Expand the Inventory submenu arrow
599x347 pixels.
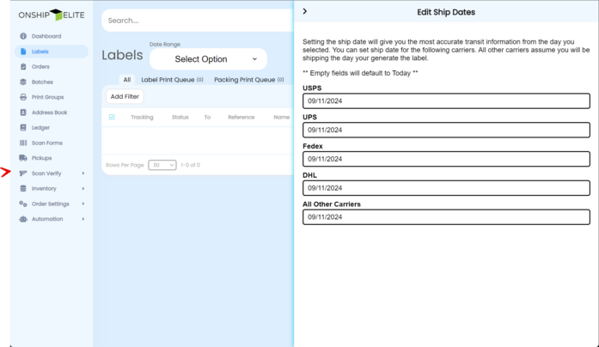point(83,189)
